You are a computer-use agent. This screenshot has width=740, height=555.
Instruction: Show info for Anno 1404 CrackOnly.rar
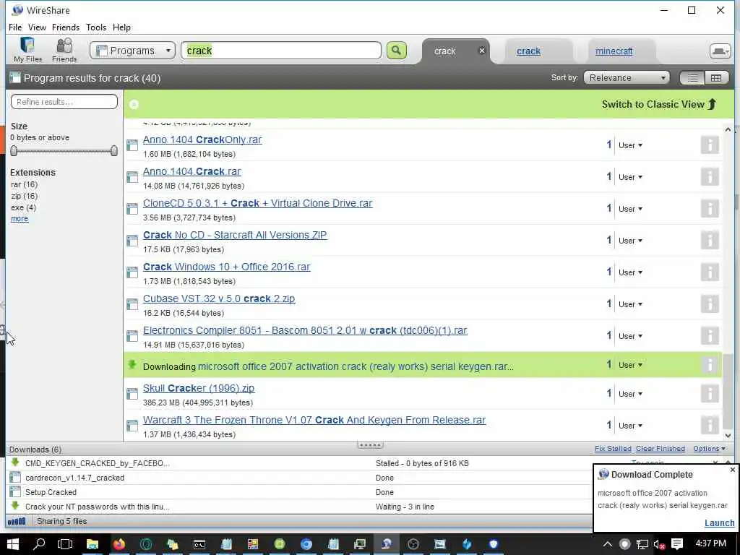point(710,145)
